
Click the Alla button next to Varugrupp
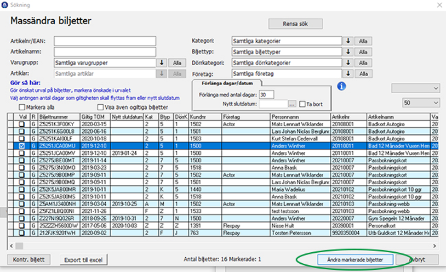coord(177,63)
